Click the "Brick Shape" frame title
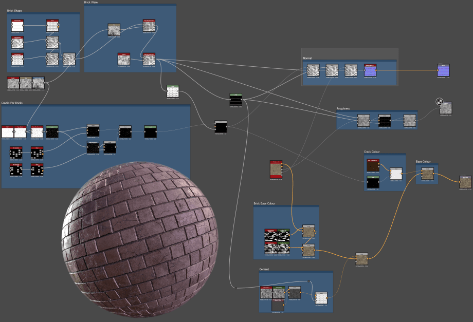This screenshot has height=322, width=473. (14, 11)
